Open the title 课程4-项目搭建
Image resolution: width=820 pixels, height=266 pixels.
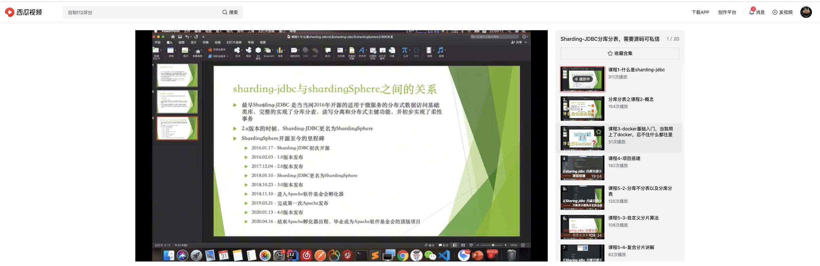click(x=624, y=158)
